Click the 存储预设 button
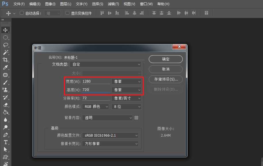Image resolution: width=263 pixels, height=166 pixels. click(165, 79)
